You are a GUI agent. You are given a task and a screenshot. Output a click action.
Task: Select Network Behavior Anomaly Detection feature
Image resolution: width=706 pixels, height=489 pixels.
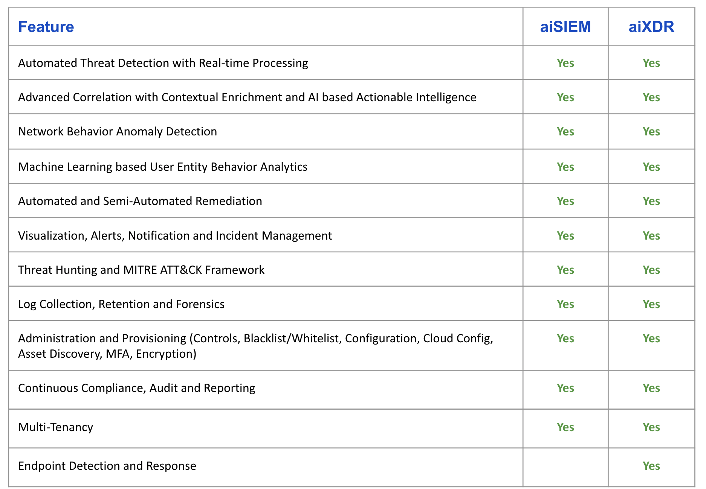click(x=117, y=131)
